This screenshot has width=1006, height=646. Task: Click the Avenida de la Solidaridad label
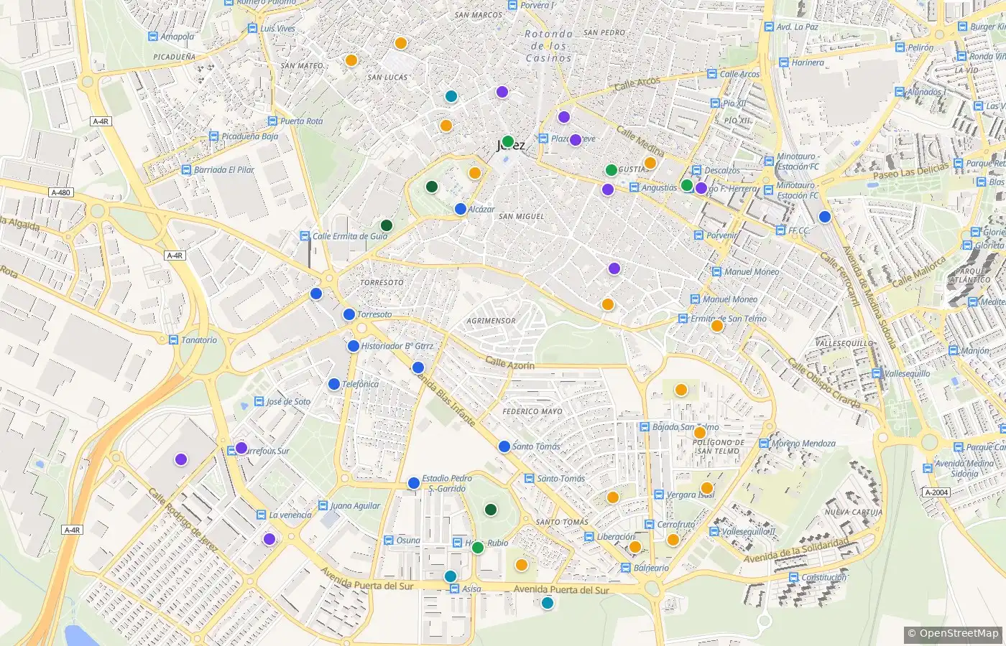[x=796, y=549]
